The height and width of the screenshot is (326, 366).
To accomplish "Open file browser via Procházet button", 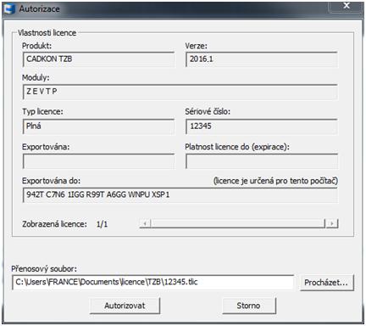I will [326, 283].
